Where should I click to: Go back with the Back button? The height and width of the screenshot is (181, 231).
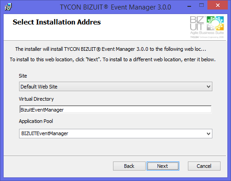[129, 166]
